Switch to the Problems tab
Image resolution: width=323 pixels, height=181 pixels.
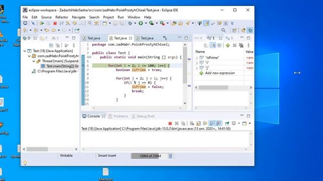119,116
